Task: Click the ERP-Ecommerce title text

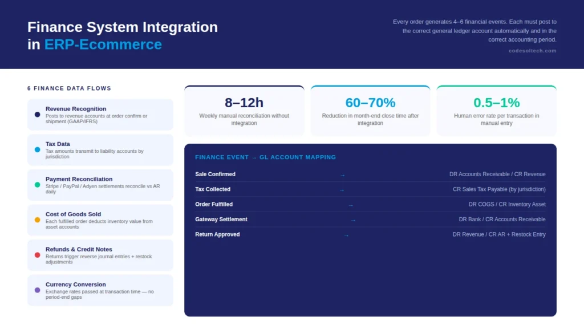Action: pyautogui.click(x=103, y=44)
